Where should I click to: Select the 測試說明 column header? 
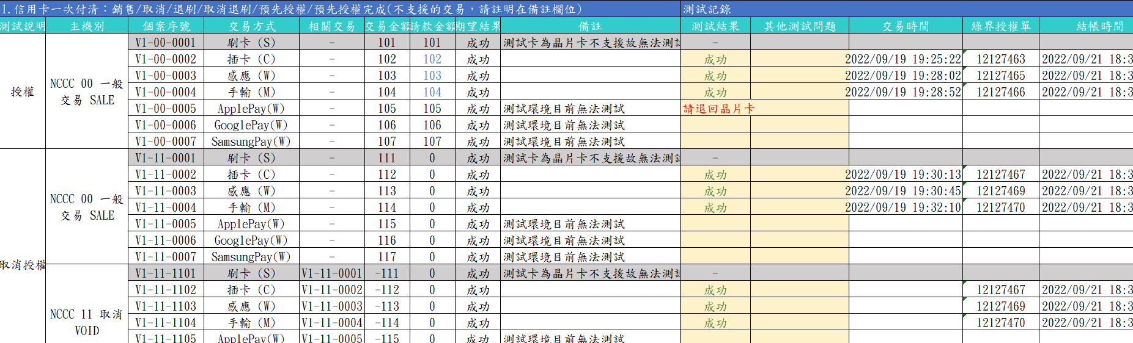click(23, 26)
